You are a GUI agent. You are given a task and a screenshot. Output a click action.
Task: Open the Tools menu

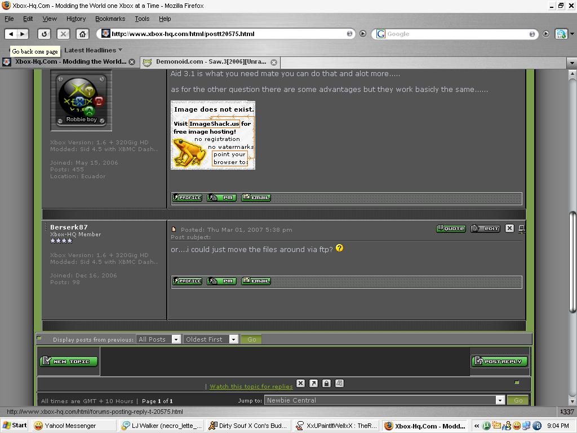point(142,19)
